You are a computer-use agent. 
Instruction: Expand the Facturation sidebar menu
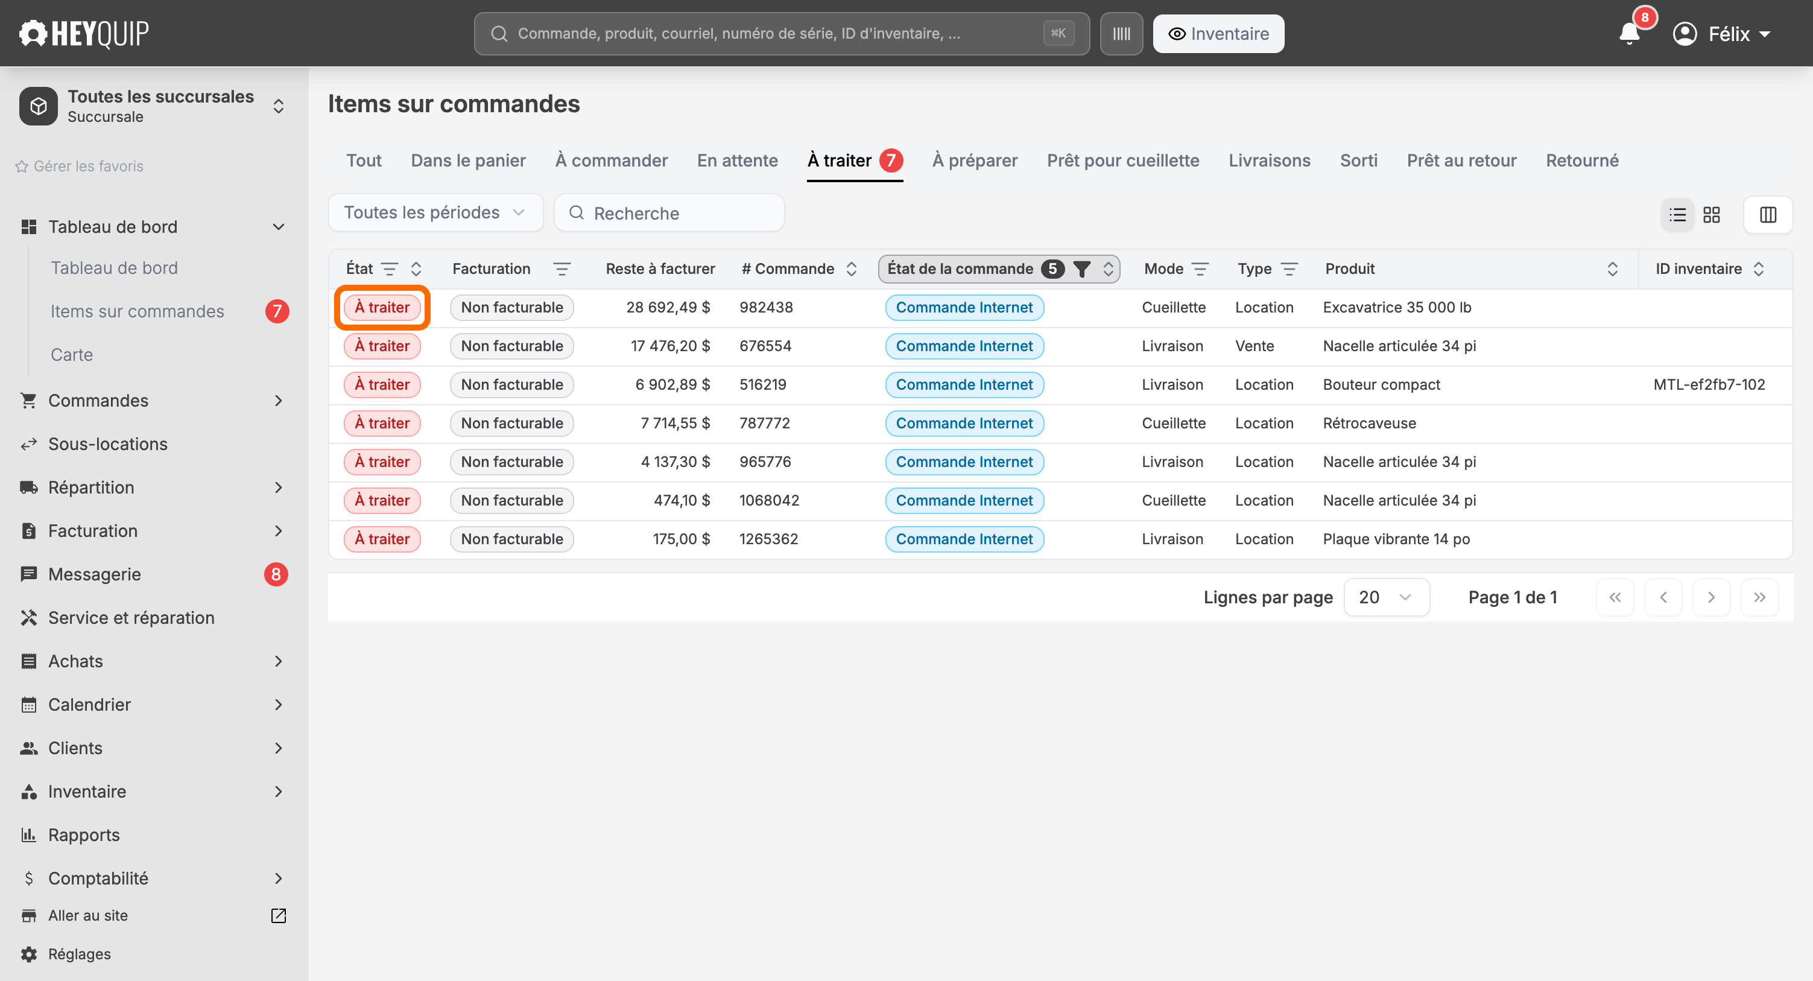coord(278,531)
